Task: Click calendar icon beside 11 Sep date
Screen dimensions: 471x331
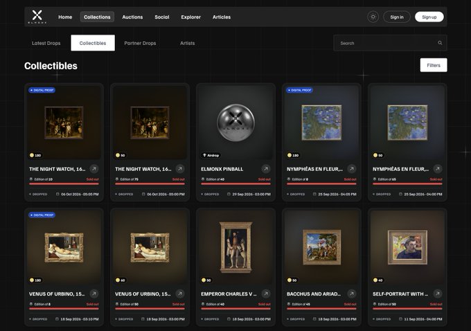Action: [x=401, y=319]
